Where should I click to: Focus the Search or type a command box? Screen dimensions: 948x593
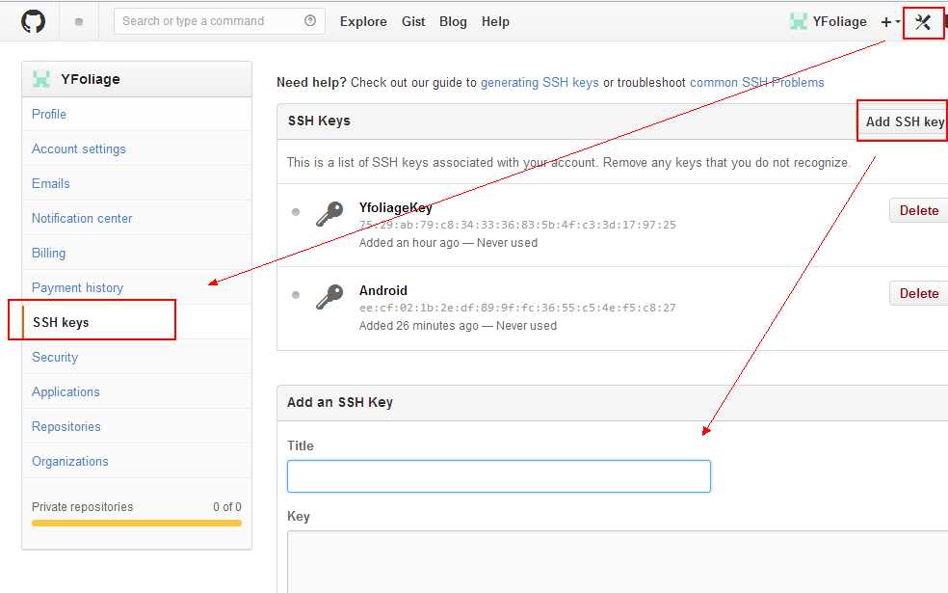coord(220,21)
